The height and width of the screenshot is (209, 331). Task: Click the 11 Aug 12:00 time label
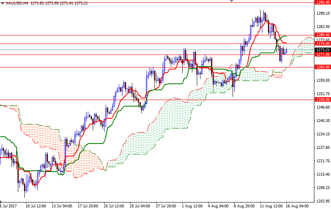[271, 206]
